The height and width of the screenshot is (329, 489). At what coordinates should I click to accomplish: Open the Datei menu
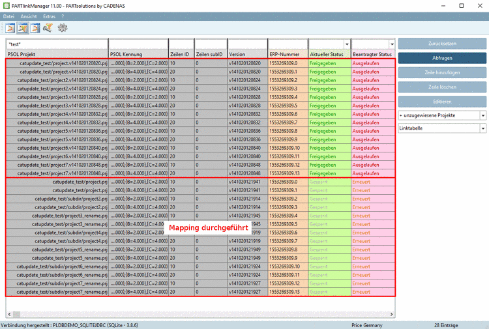pos(8,16)
